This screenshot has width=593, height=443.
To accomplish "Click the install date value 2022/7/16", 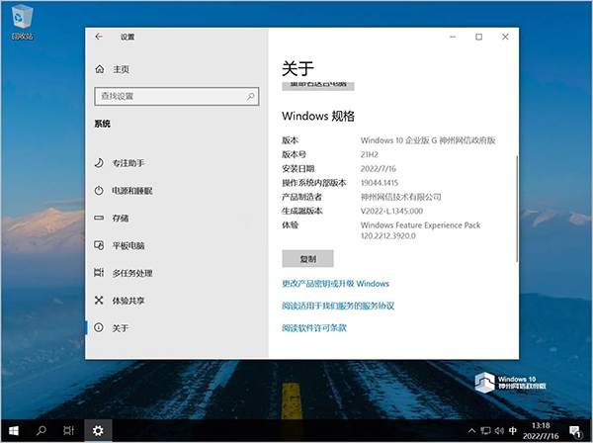I will (x=379, y=168).
